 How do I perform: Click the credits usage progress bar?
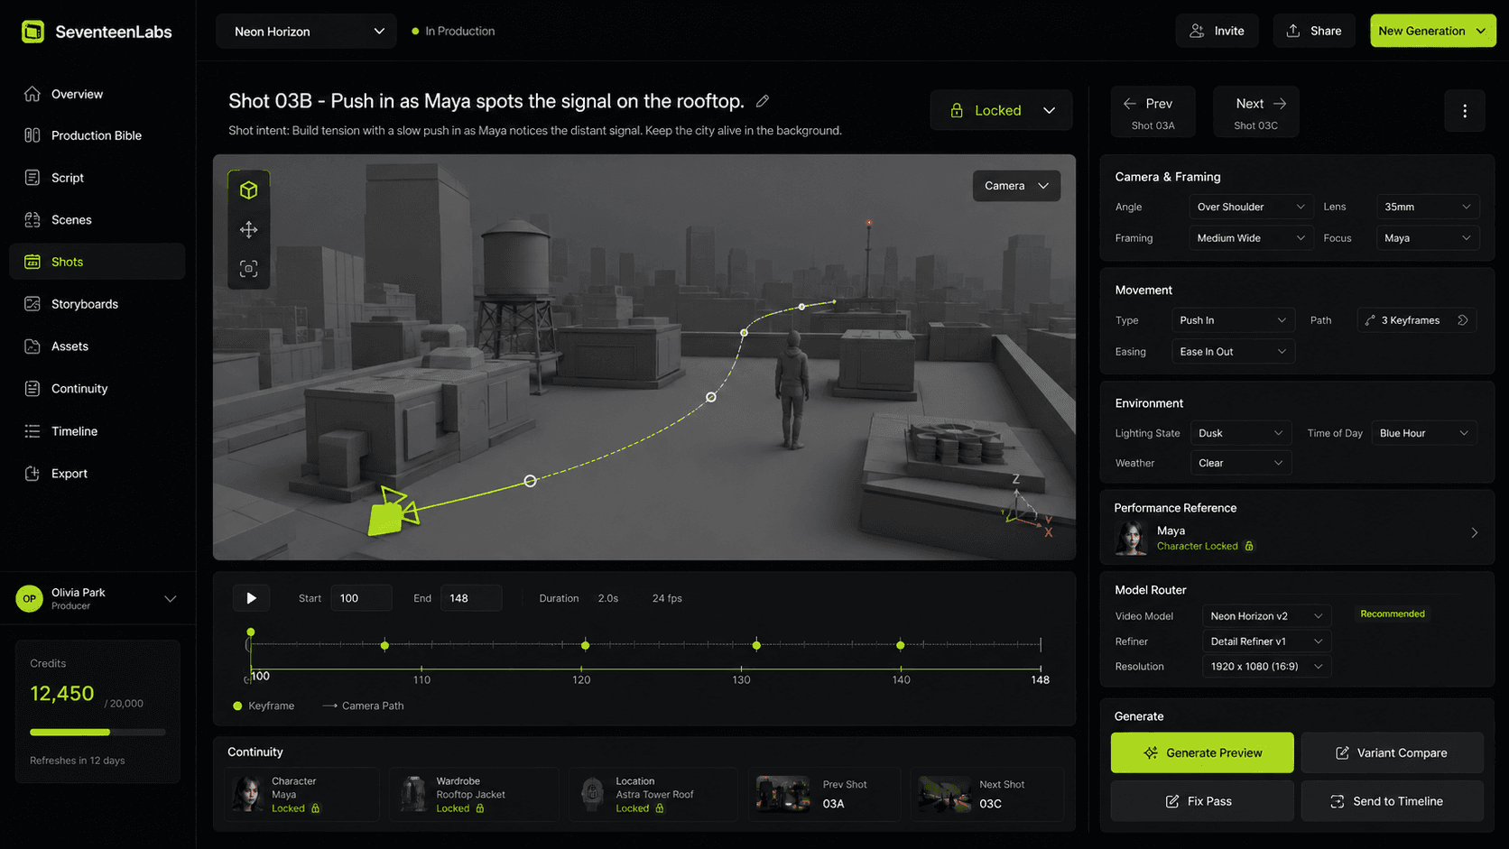(x=97, y=732)
